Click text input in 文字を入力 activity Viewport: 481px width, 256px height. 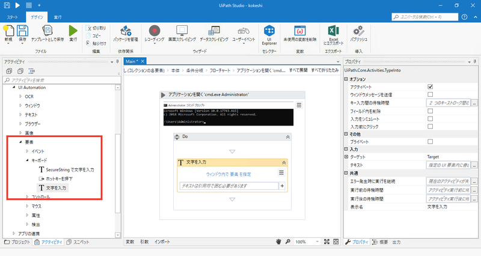point(229,186)
